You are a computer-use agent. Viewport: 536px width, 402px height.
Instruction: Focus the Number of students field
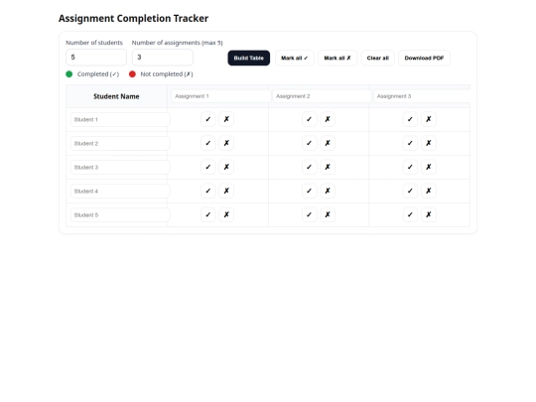click(96, 58)
